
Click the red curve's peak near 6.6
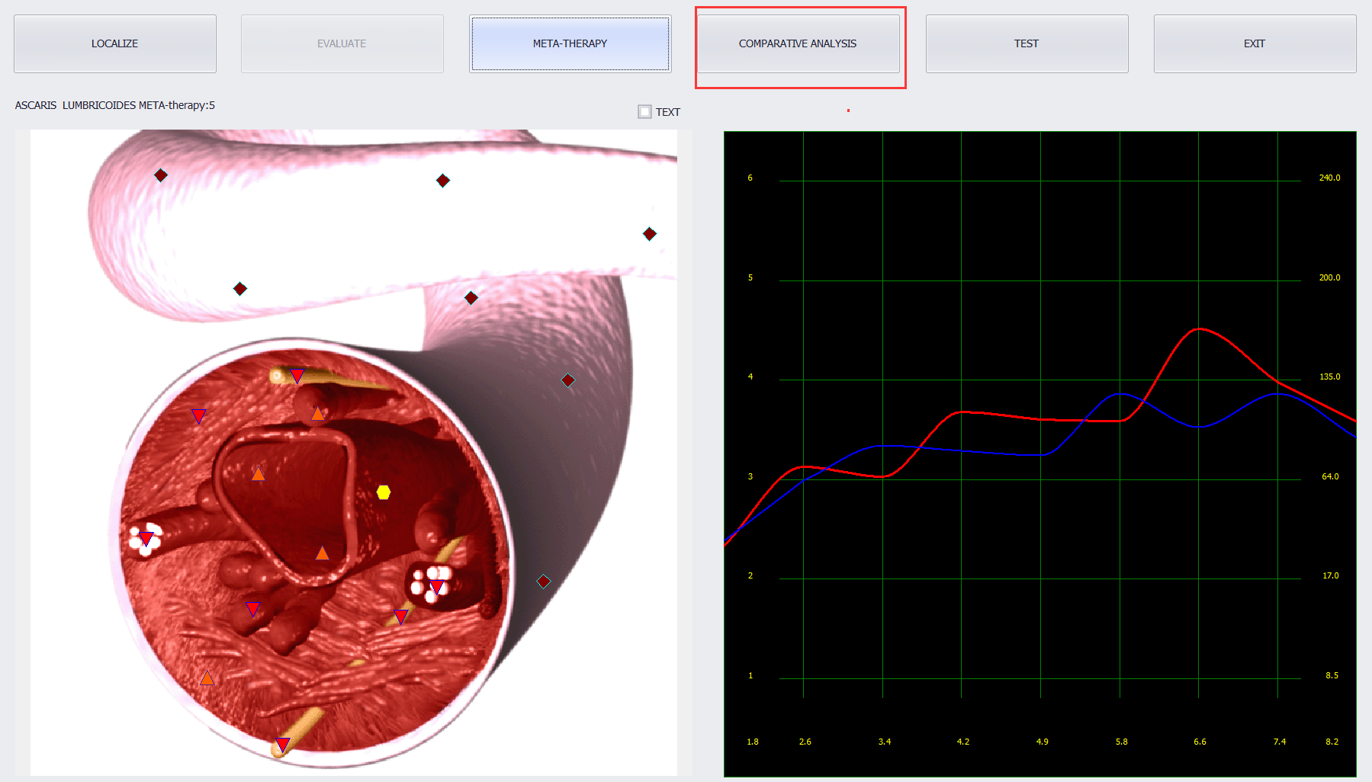pyautogui.click(x=1200, y=329)
